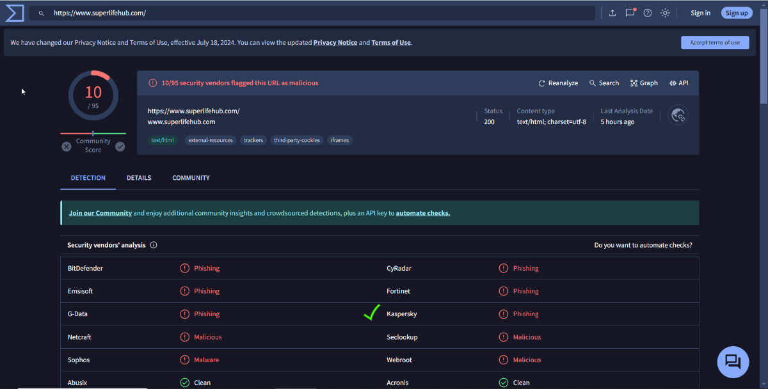Click the iframes tag
This screenshot has height=389, width=768.
click(340, 140)
